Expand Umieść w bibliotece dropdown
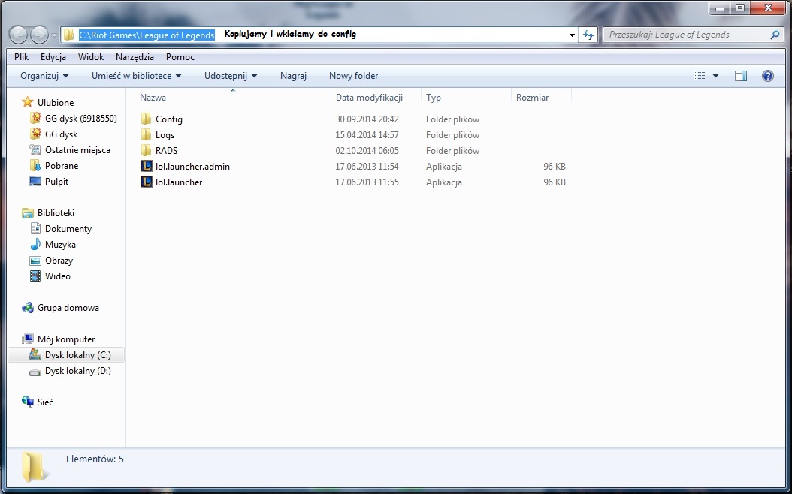This screenshot has width=792, height=494. coord(136,76)
